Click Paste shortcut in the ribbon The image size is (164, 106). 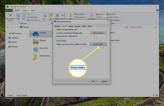34,20
